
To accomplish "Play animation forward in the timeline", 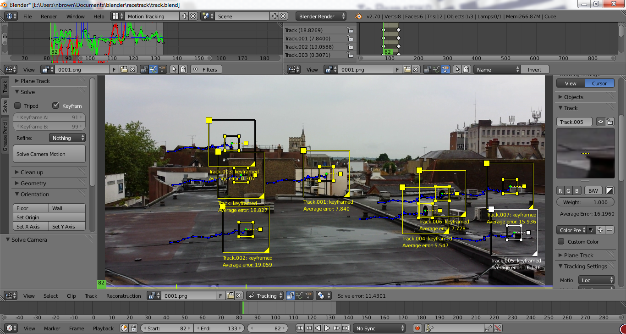I will pyautogui.click(x=327, y=328).
